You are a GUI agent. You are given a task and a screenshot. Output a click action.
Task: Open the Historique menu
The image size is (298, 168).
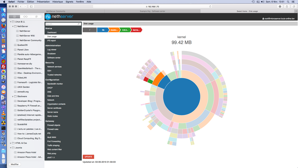pos(57,2)
